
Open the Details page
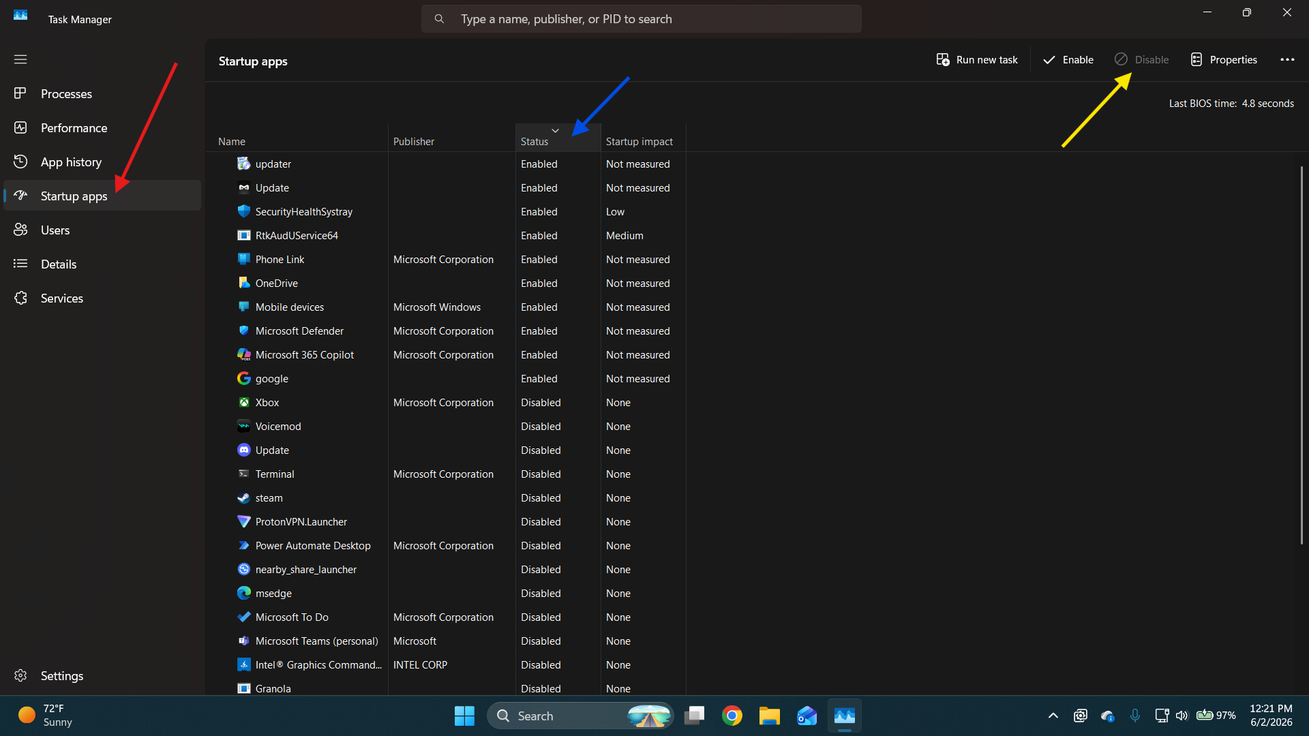[102, 264]
